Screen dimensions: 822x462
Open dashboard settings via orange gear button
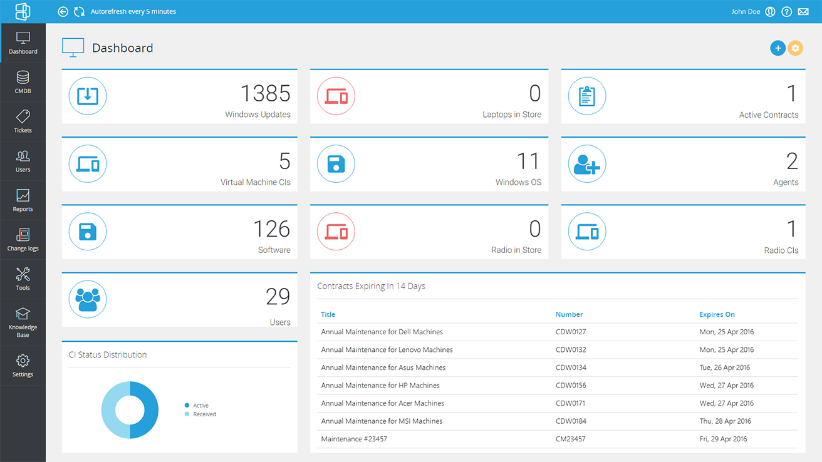point(795,48)
